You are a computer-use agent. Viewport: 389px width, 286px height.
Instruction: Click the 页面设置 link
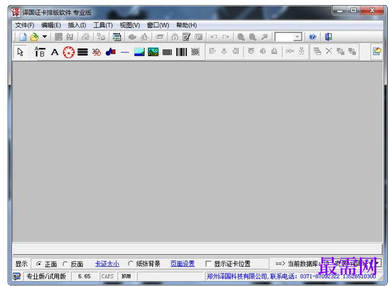coord(182,264)
